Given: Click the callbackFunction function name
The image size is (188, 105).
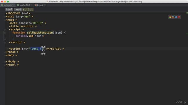Looking at the screenshot, I should point(40,33).
